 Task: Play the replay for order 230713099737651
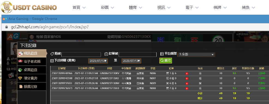(187, 83)
